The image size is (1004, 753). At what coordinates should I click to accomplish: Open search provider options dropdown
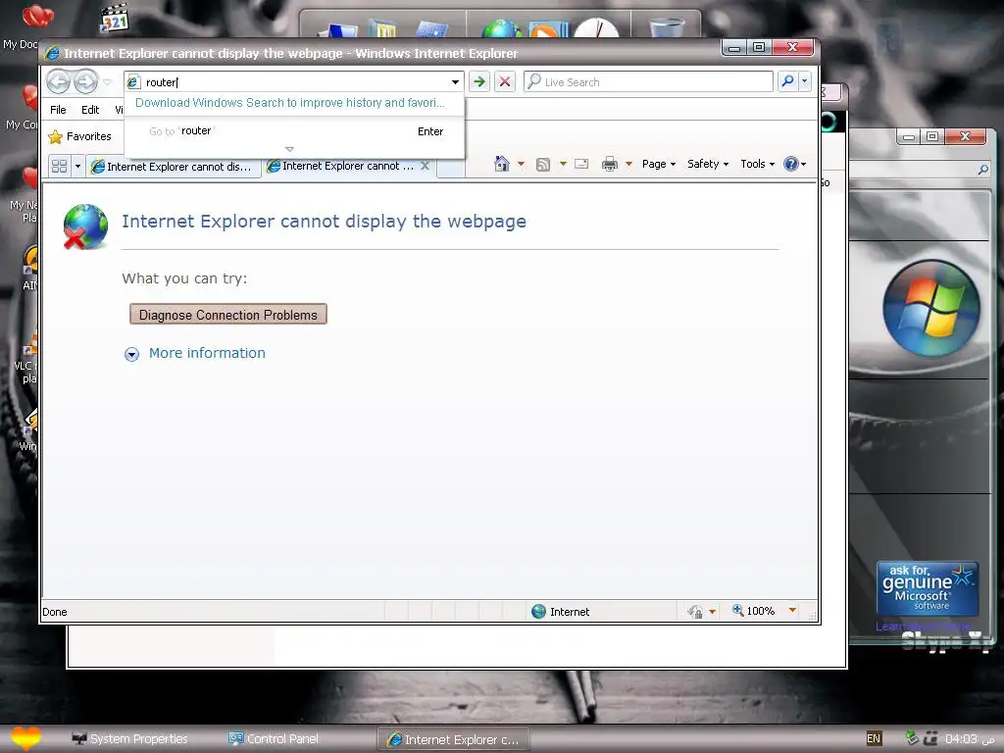[x=805, y=81]
